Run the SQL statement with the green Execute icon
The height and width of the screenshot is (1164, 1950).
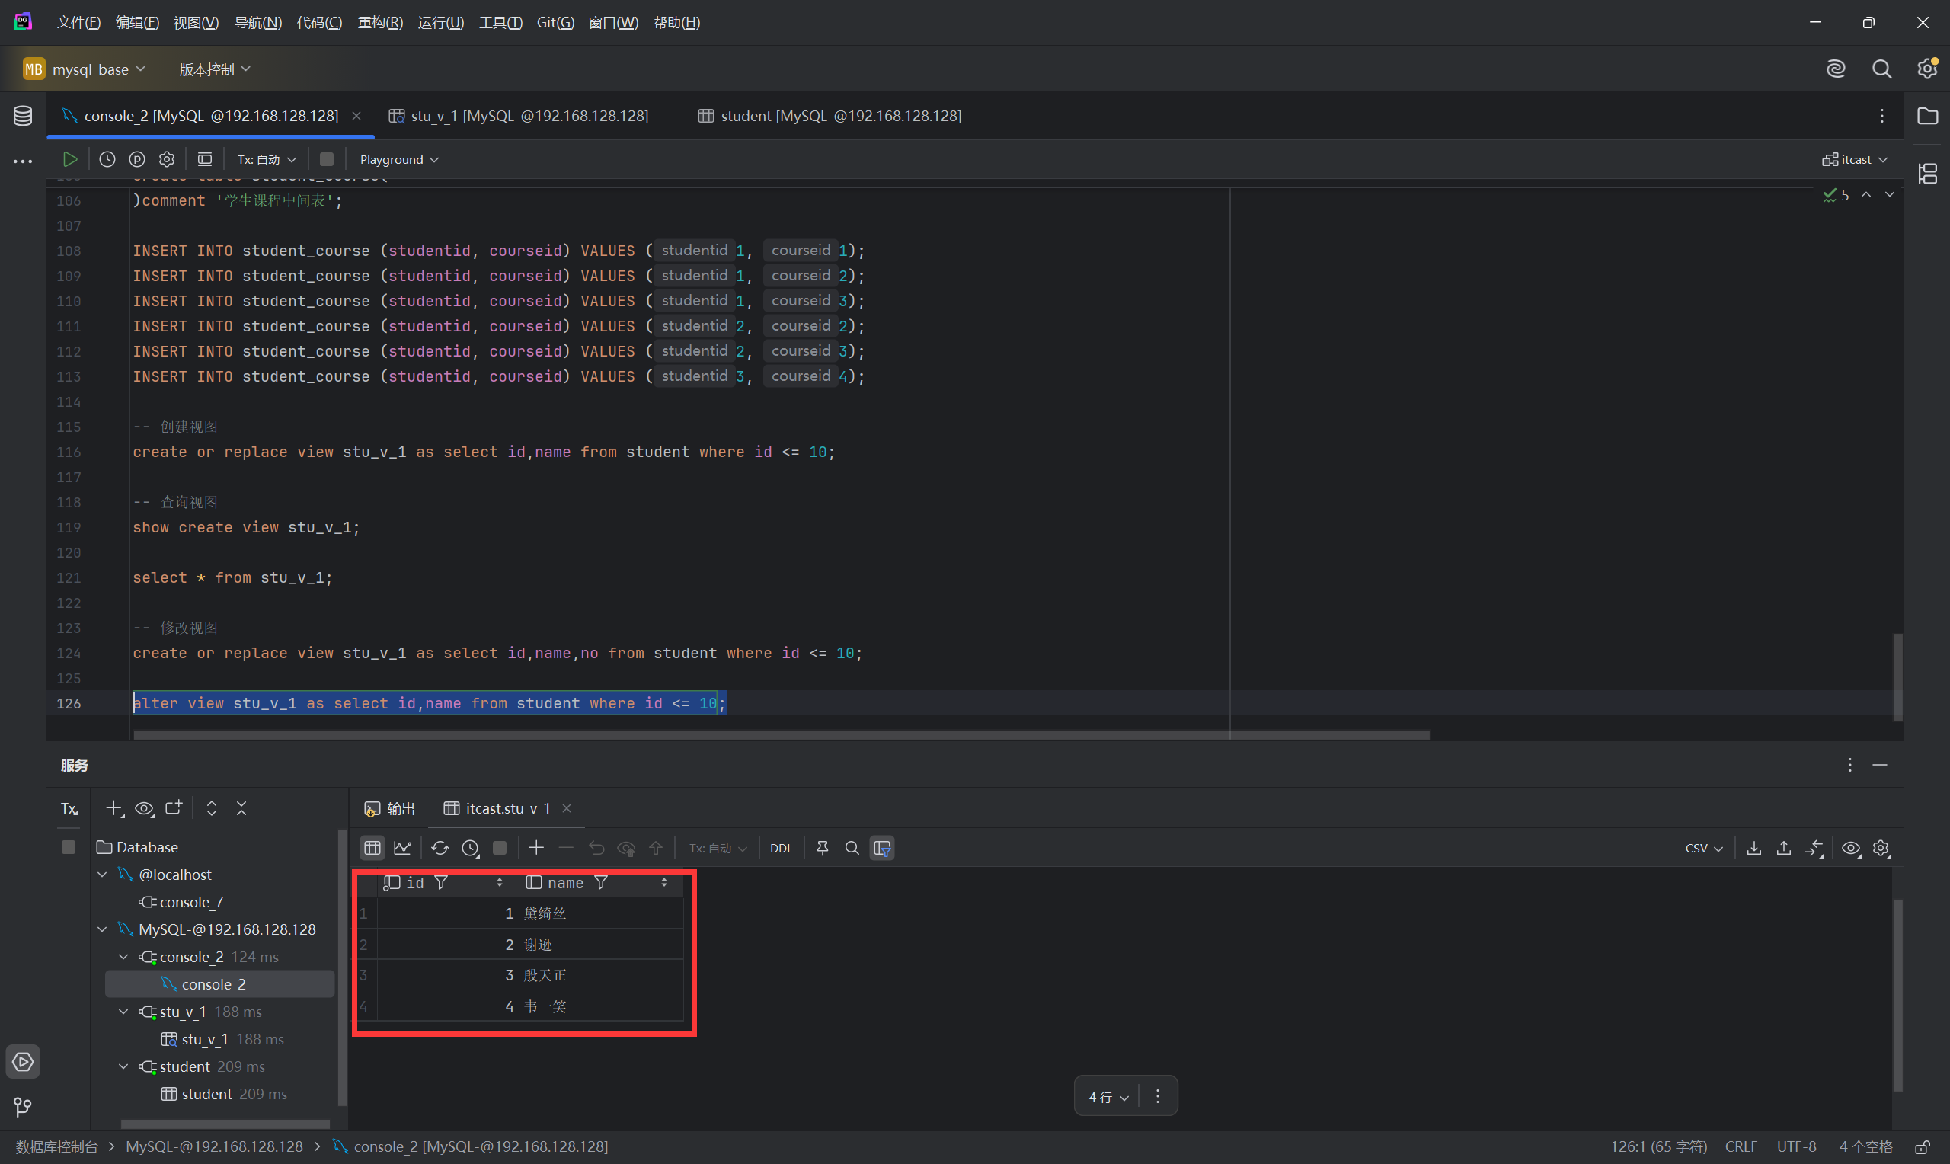[70, 159]
